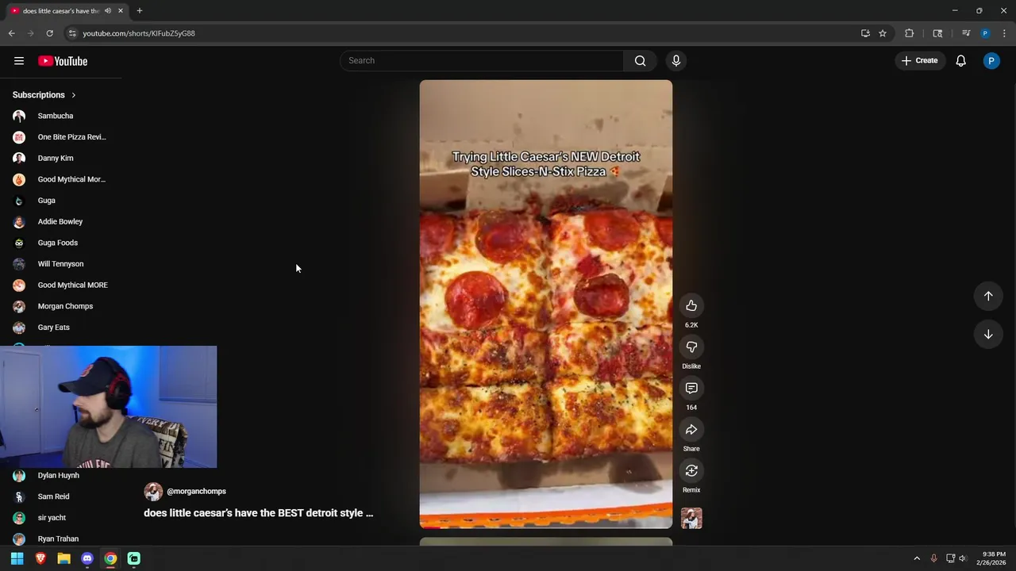Click the @morganchomps channel handle

(196, 492)
